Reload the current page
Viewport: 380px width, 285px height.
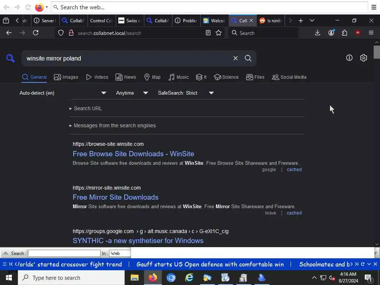tap(36, 33)
